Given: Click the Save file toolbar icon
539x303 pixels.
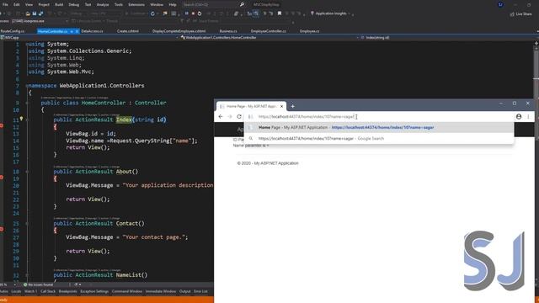Looking at the screenshot, I should point(35,13).
